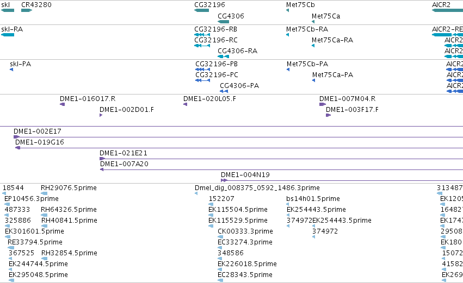463x283 pixels.
Task: Open the CG32196-RB transcript
Action: 202,35
